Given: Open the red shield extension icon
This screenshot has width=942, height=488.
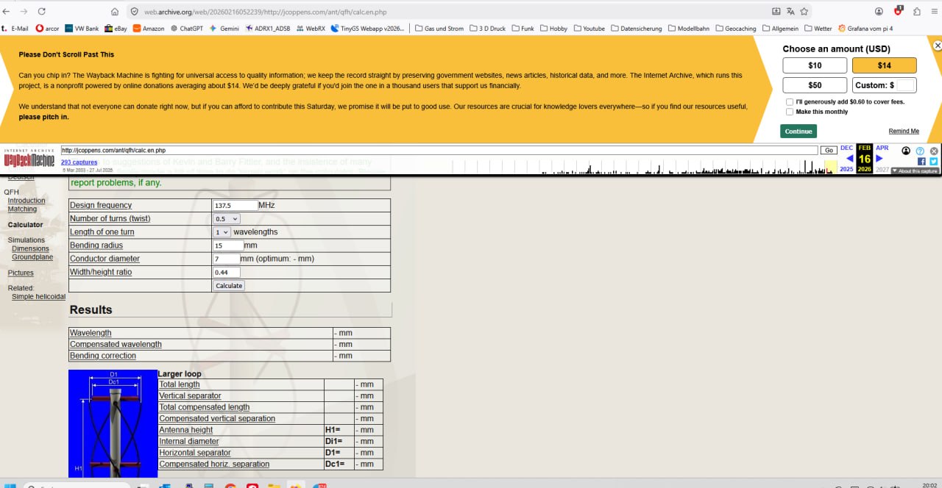Looking at the screenshot, I should [x=899, y=12].
